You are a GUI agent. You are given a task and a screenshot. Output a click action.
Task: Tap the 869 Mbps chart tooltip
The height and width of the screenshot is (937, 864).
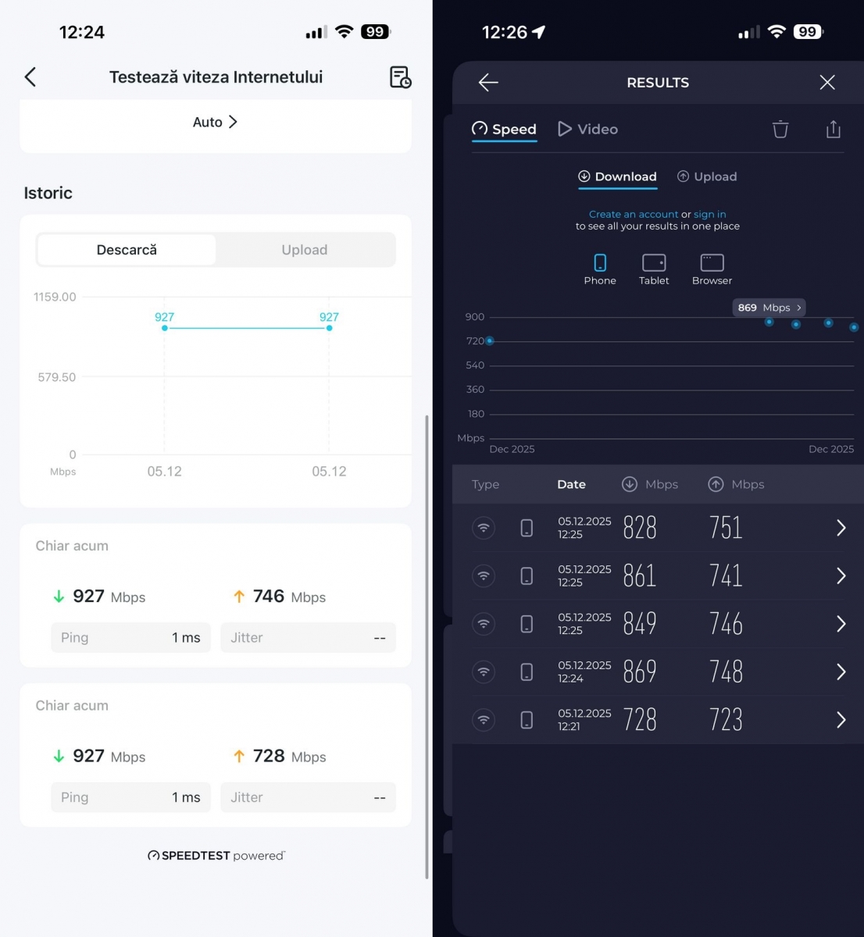[769, 308]
